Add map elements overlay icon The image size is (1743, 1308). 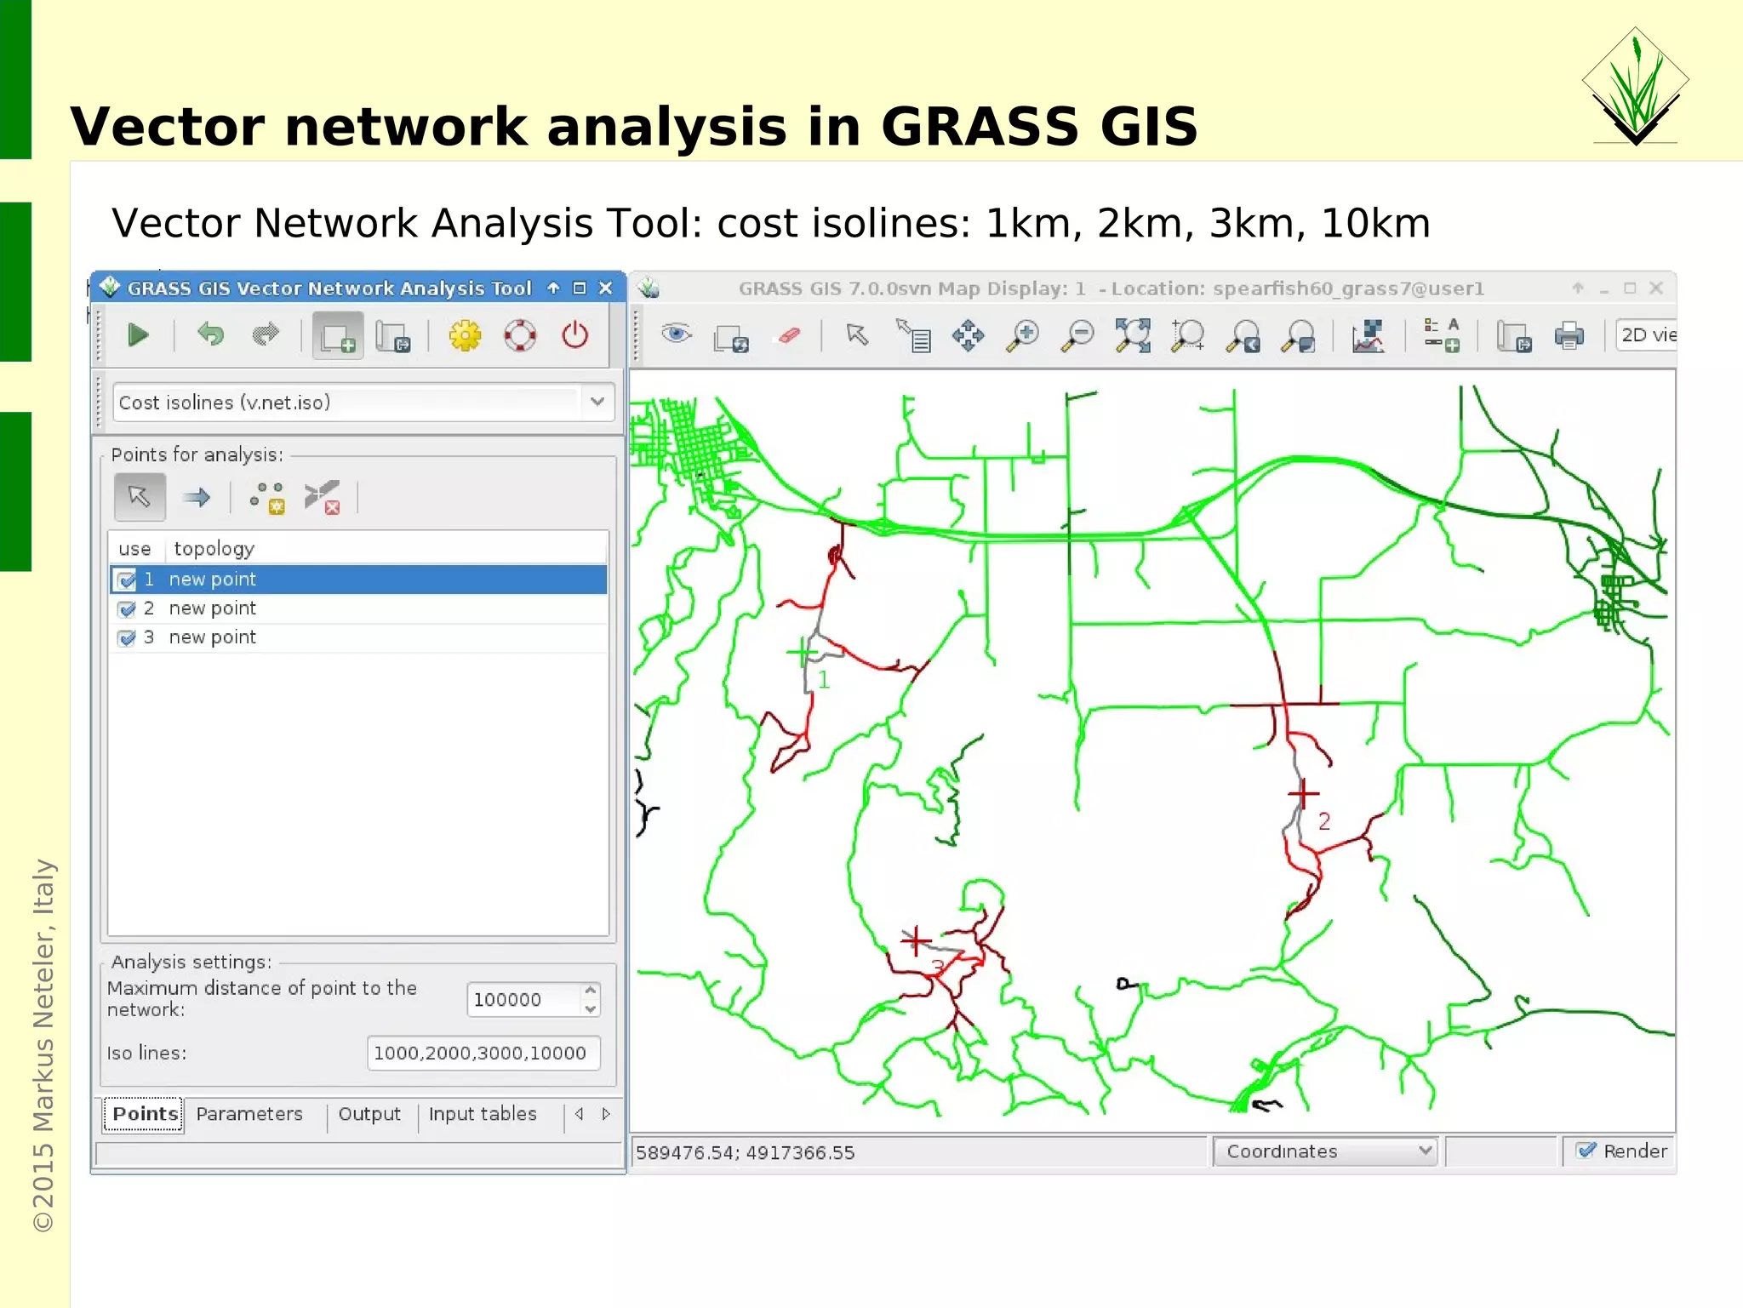tap(1442, 335)
